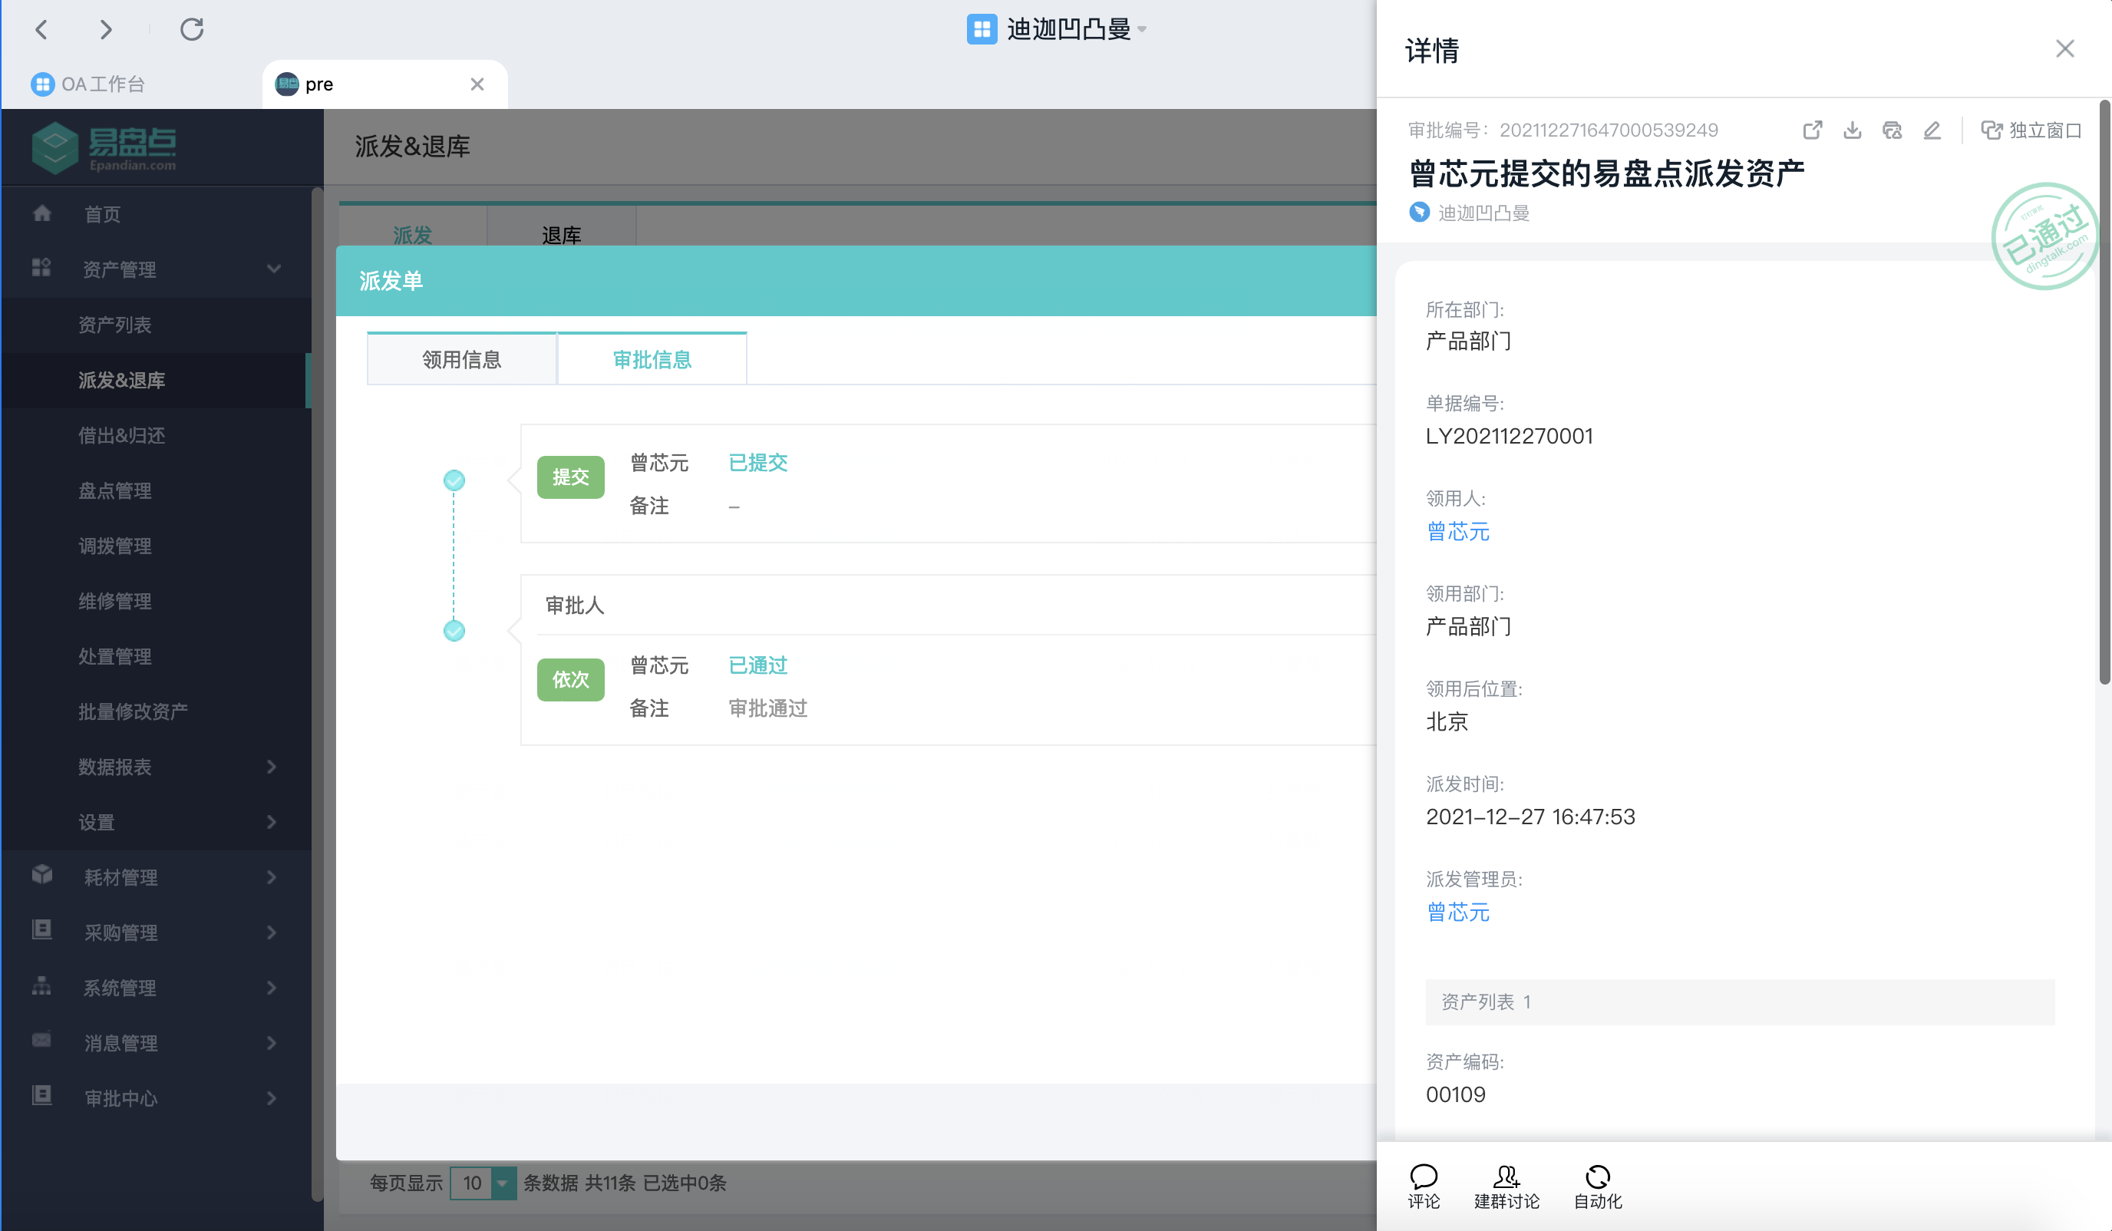Click the share icon beside the approval number
This screenshot has width=2112, height=1231.
coord(1812,130)
